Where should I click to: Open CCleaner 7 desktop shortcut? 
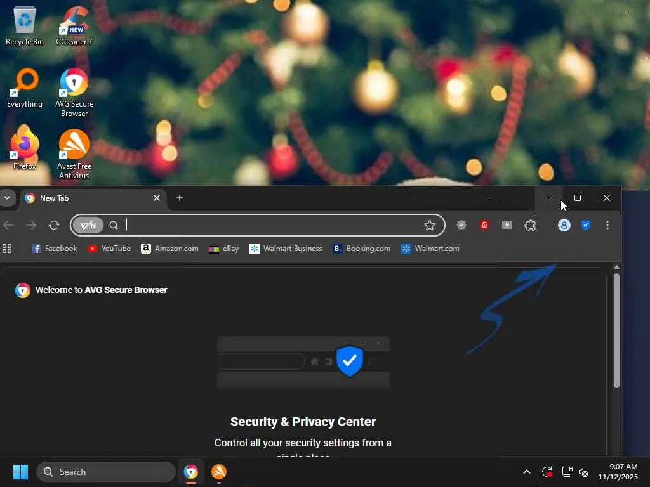click(74, 25)
